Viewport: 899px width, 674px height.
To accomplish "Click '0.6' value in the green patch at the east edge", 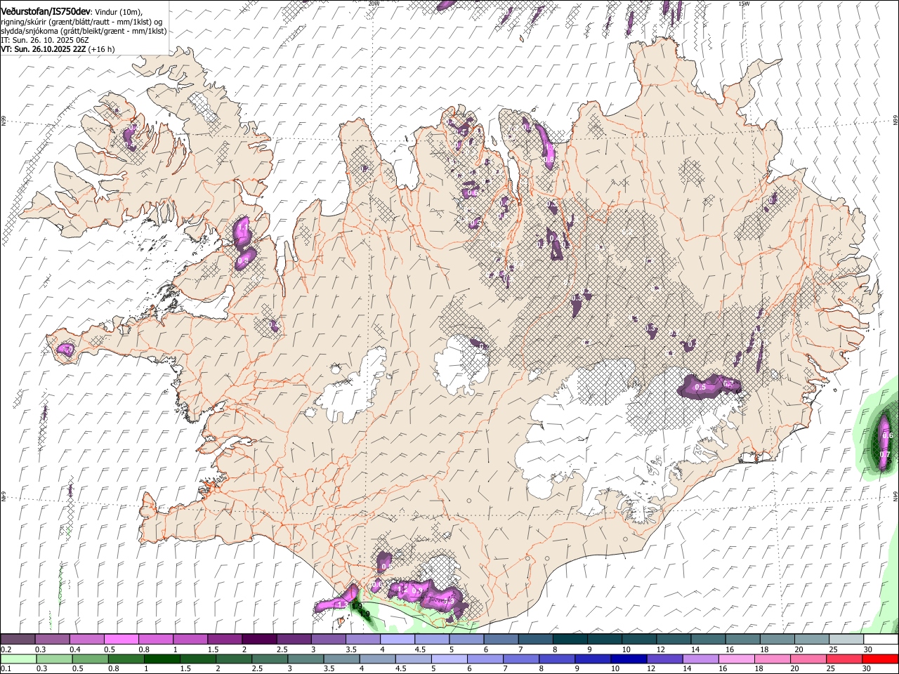I will [887, 435].
